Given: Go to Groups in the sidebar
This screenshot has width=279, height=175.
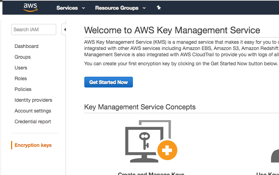Looking at the screenshot, I should tap(23, 57).
